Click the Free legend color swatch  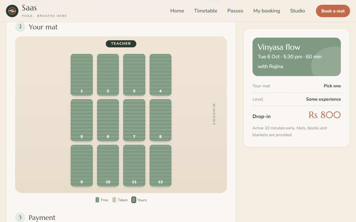click(97, 200)
